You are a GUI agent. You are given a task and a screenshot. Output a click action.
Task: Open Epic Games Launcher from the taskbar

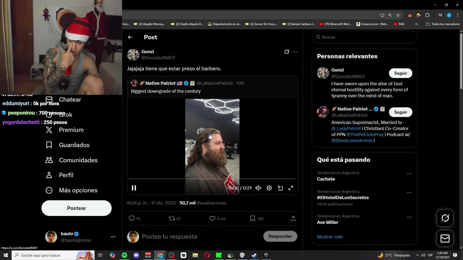click(x=266, y=255)
